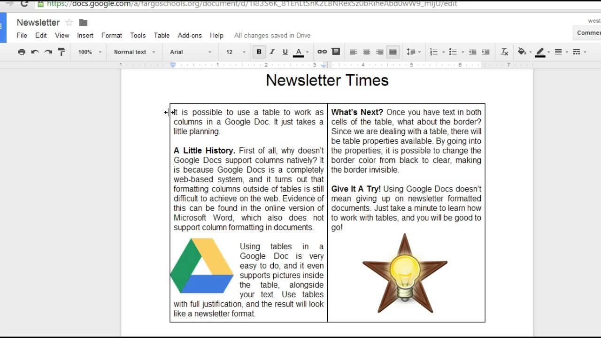Star the Newsletter document
Screen dimensions: 601x338
pyautogui.click(x=69, y=23)
